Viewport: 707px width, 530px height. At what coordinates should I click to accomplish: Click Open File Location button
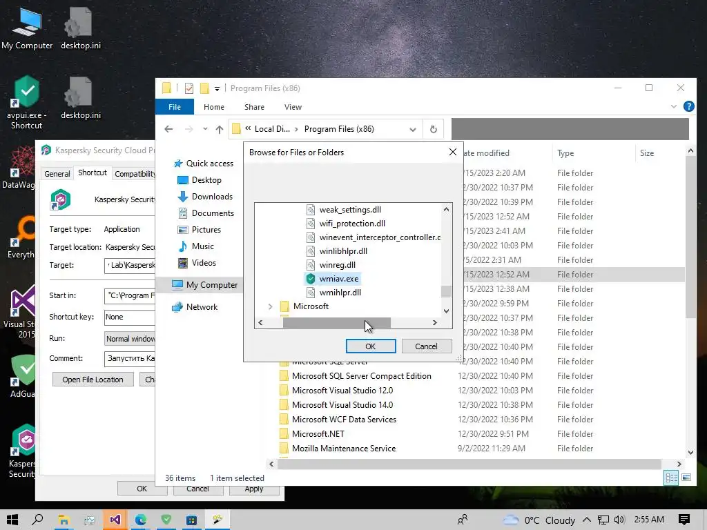pos(93,380)
